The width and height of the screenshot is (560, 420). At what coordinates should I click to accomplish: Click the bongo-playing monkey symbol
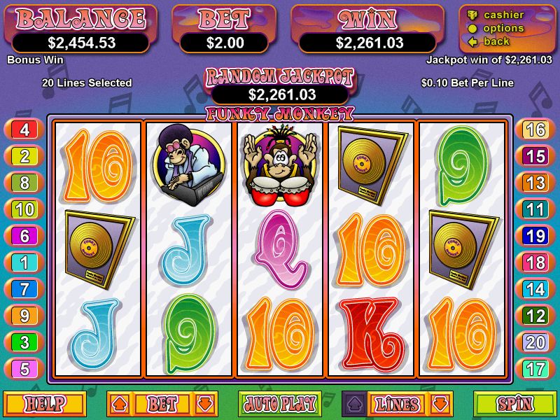click(x=280, y=164)
